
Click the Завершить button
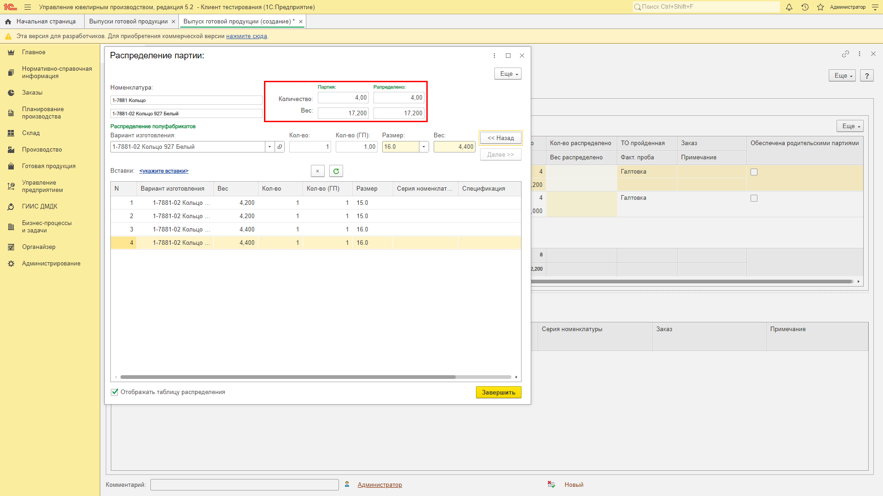[x=499, y=392]
